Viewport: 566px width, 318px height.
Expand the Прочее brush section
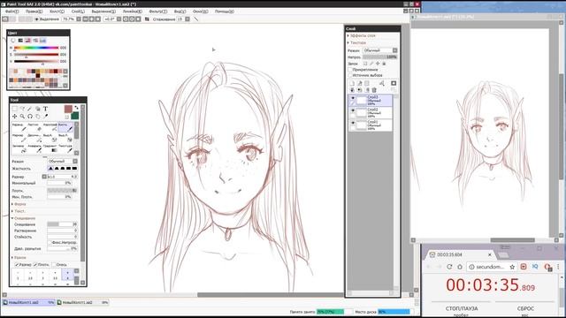tap(19, 258)
